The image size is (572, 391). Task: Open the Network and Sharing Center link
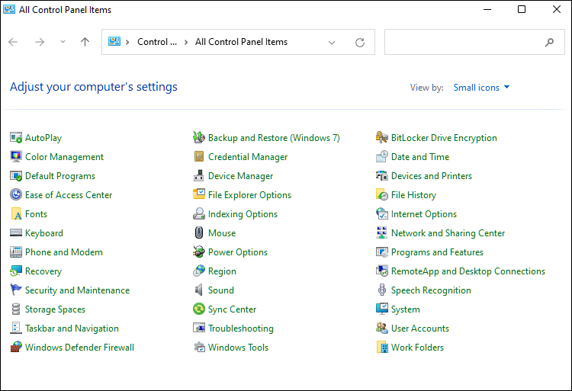coord(448,233)
